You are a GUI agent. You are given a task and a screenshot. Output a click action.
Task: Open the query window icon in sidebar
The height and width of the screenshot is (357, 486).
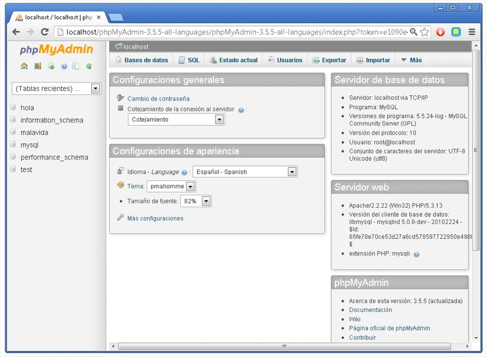pyautogui.click(x=51, y=66)
